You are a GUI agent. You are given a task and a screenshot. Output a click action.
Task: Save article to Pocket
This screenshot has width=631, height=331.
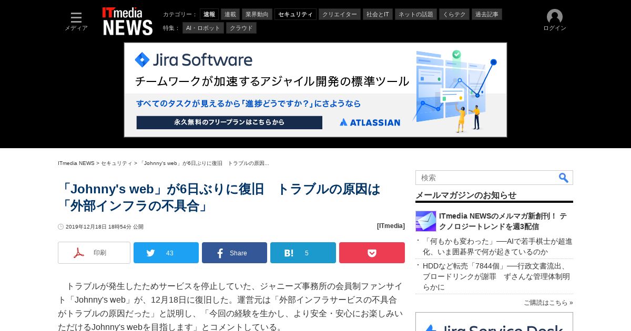(372, 253)
